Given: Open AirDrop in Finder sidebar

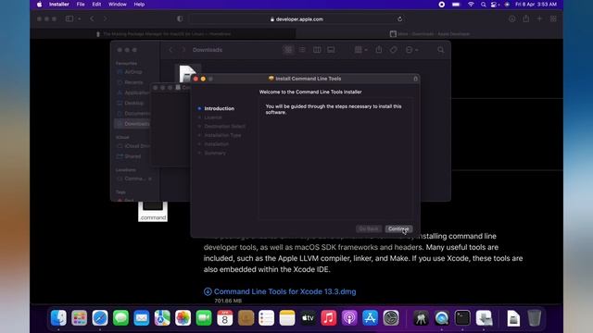Looking at the screenshot, I should click(132, 72).
